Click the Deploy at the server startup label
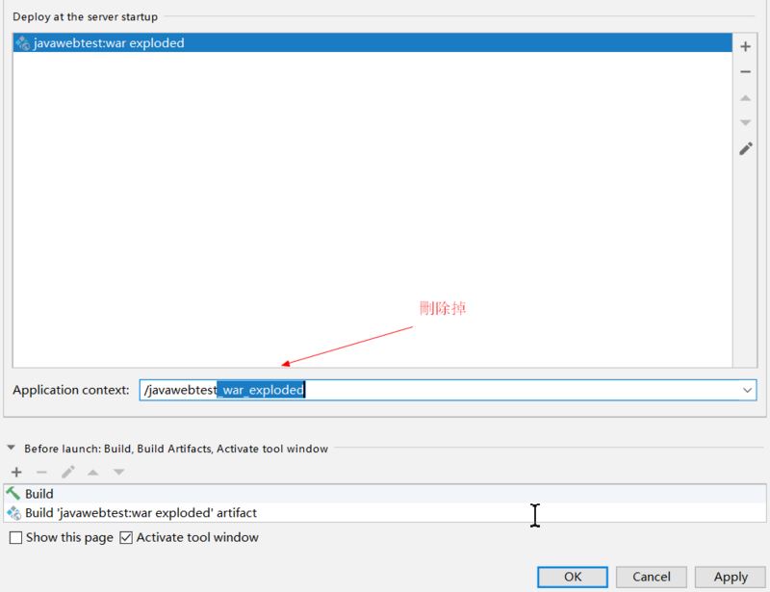The image size is (770, 592). tap(86, 16)
